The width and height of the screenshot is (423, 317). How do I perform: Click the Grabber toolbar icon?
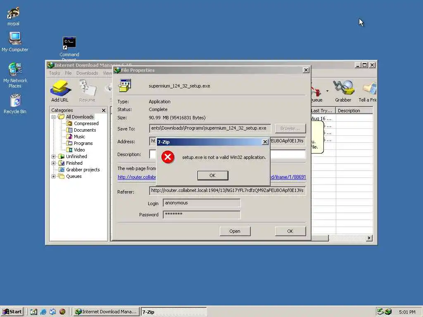tap(343, 91)
